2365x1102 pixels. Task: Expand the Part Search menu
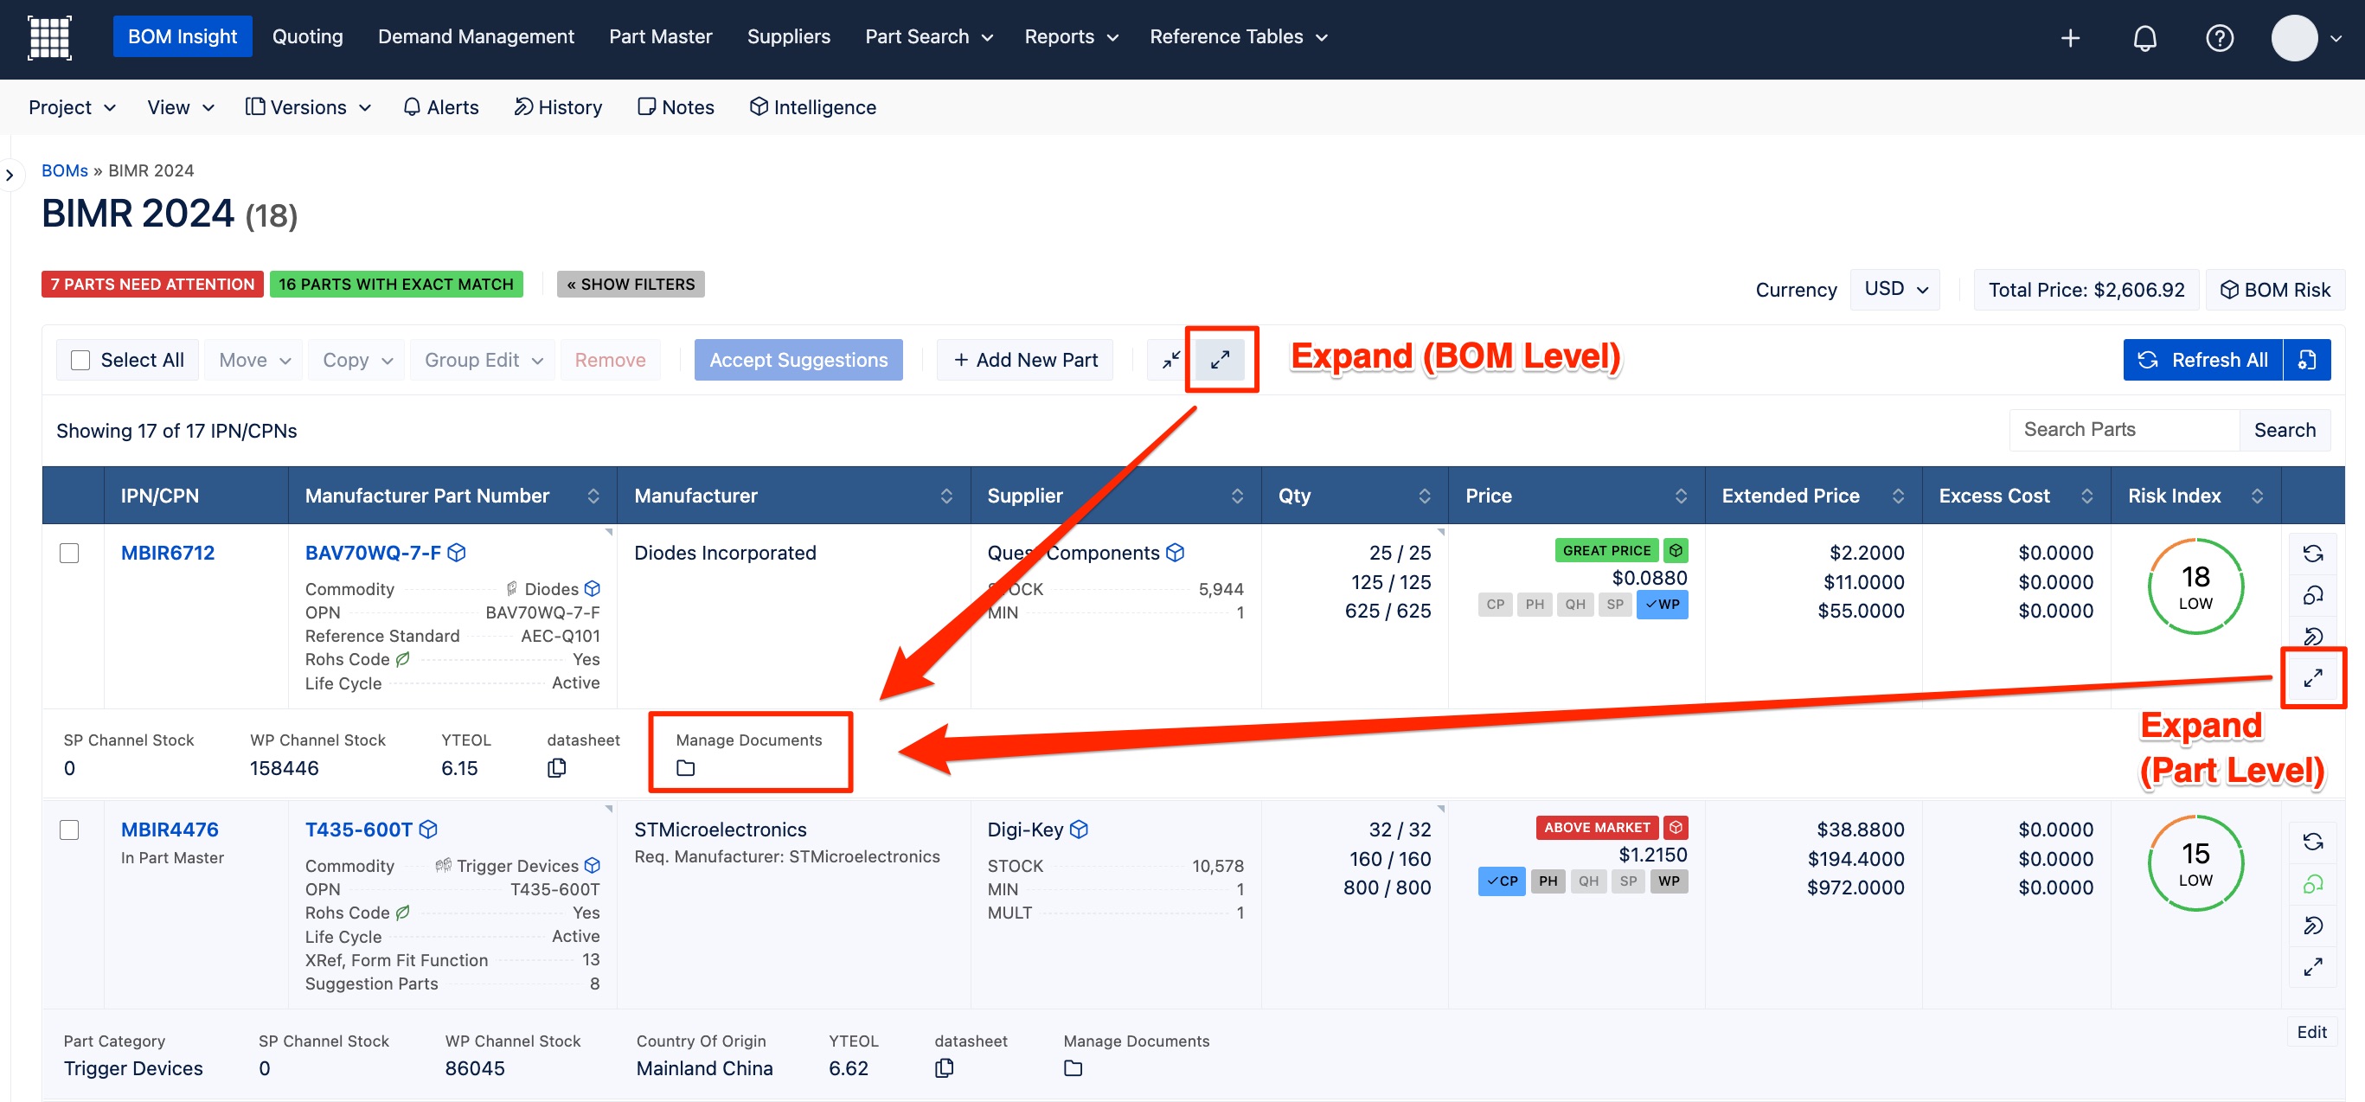[x=929, y=36]
